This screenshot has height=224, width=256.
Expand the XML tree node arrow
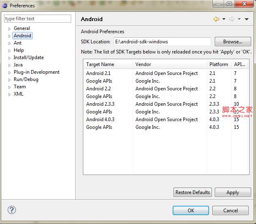(9, 94)
